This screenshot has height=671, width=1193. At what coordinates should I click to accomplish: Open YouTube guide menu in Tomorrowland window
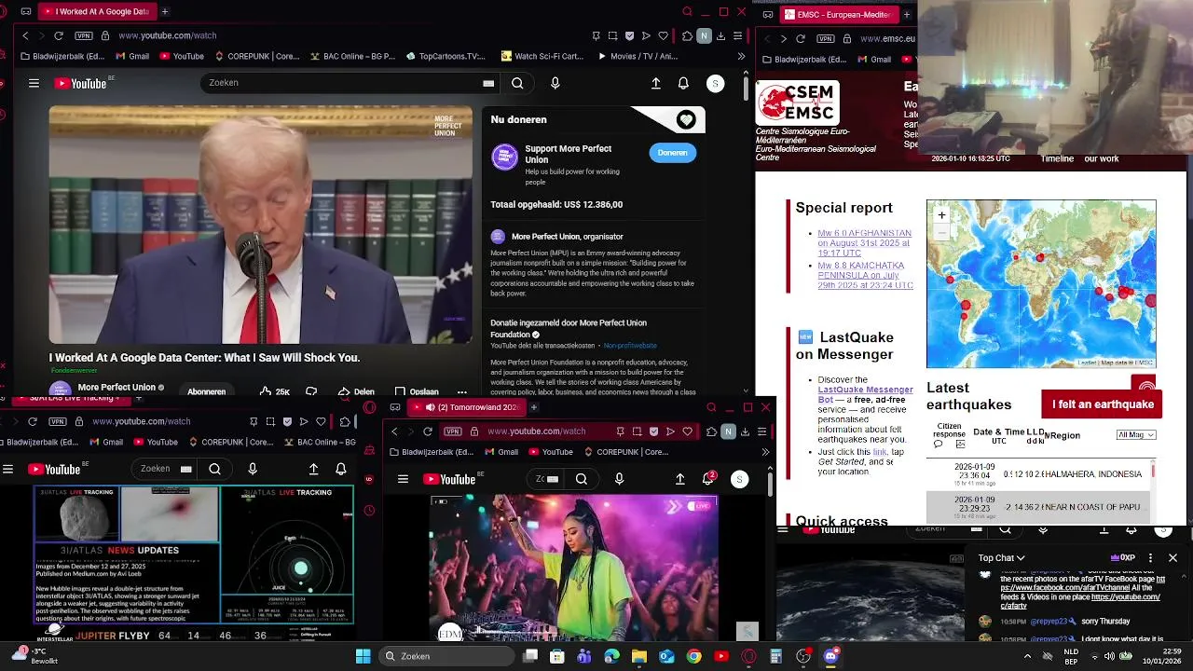(403, 479)
